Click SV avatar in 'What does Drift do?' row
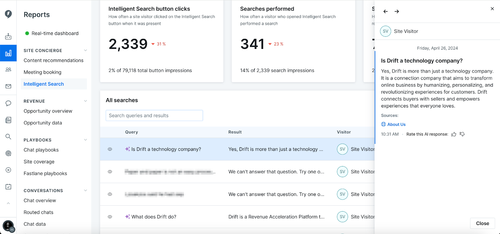The height and width of the screenshot is (234, 500). pos(342,217)
